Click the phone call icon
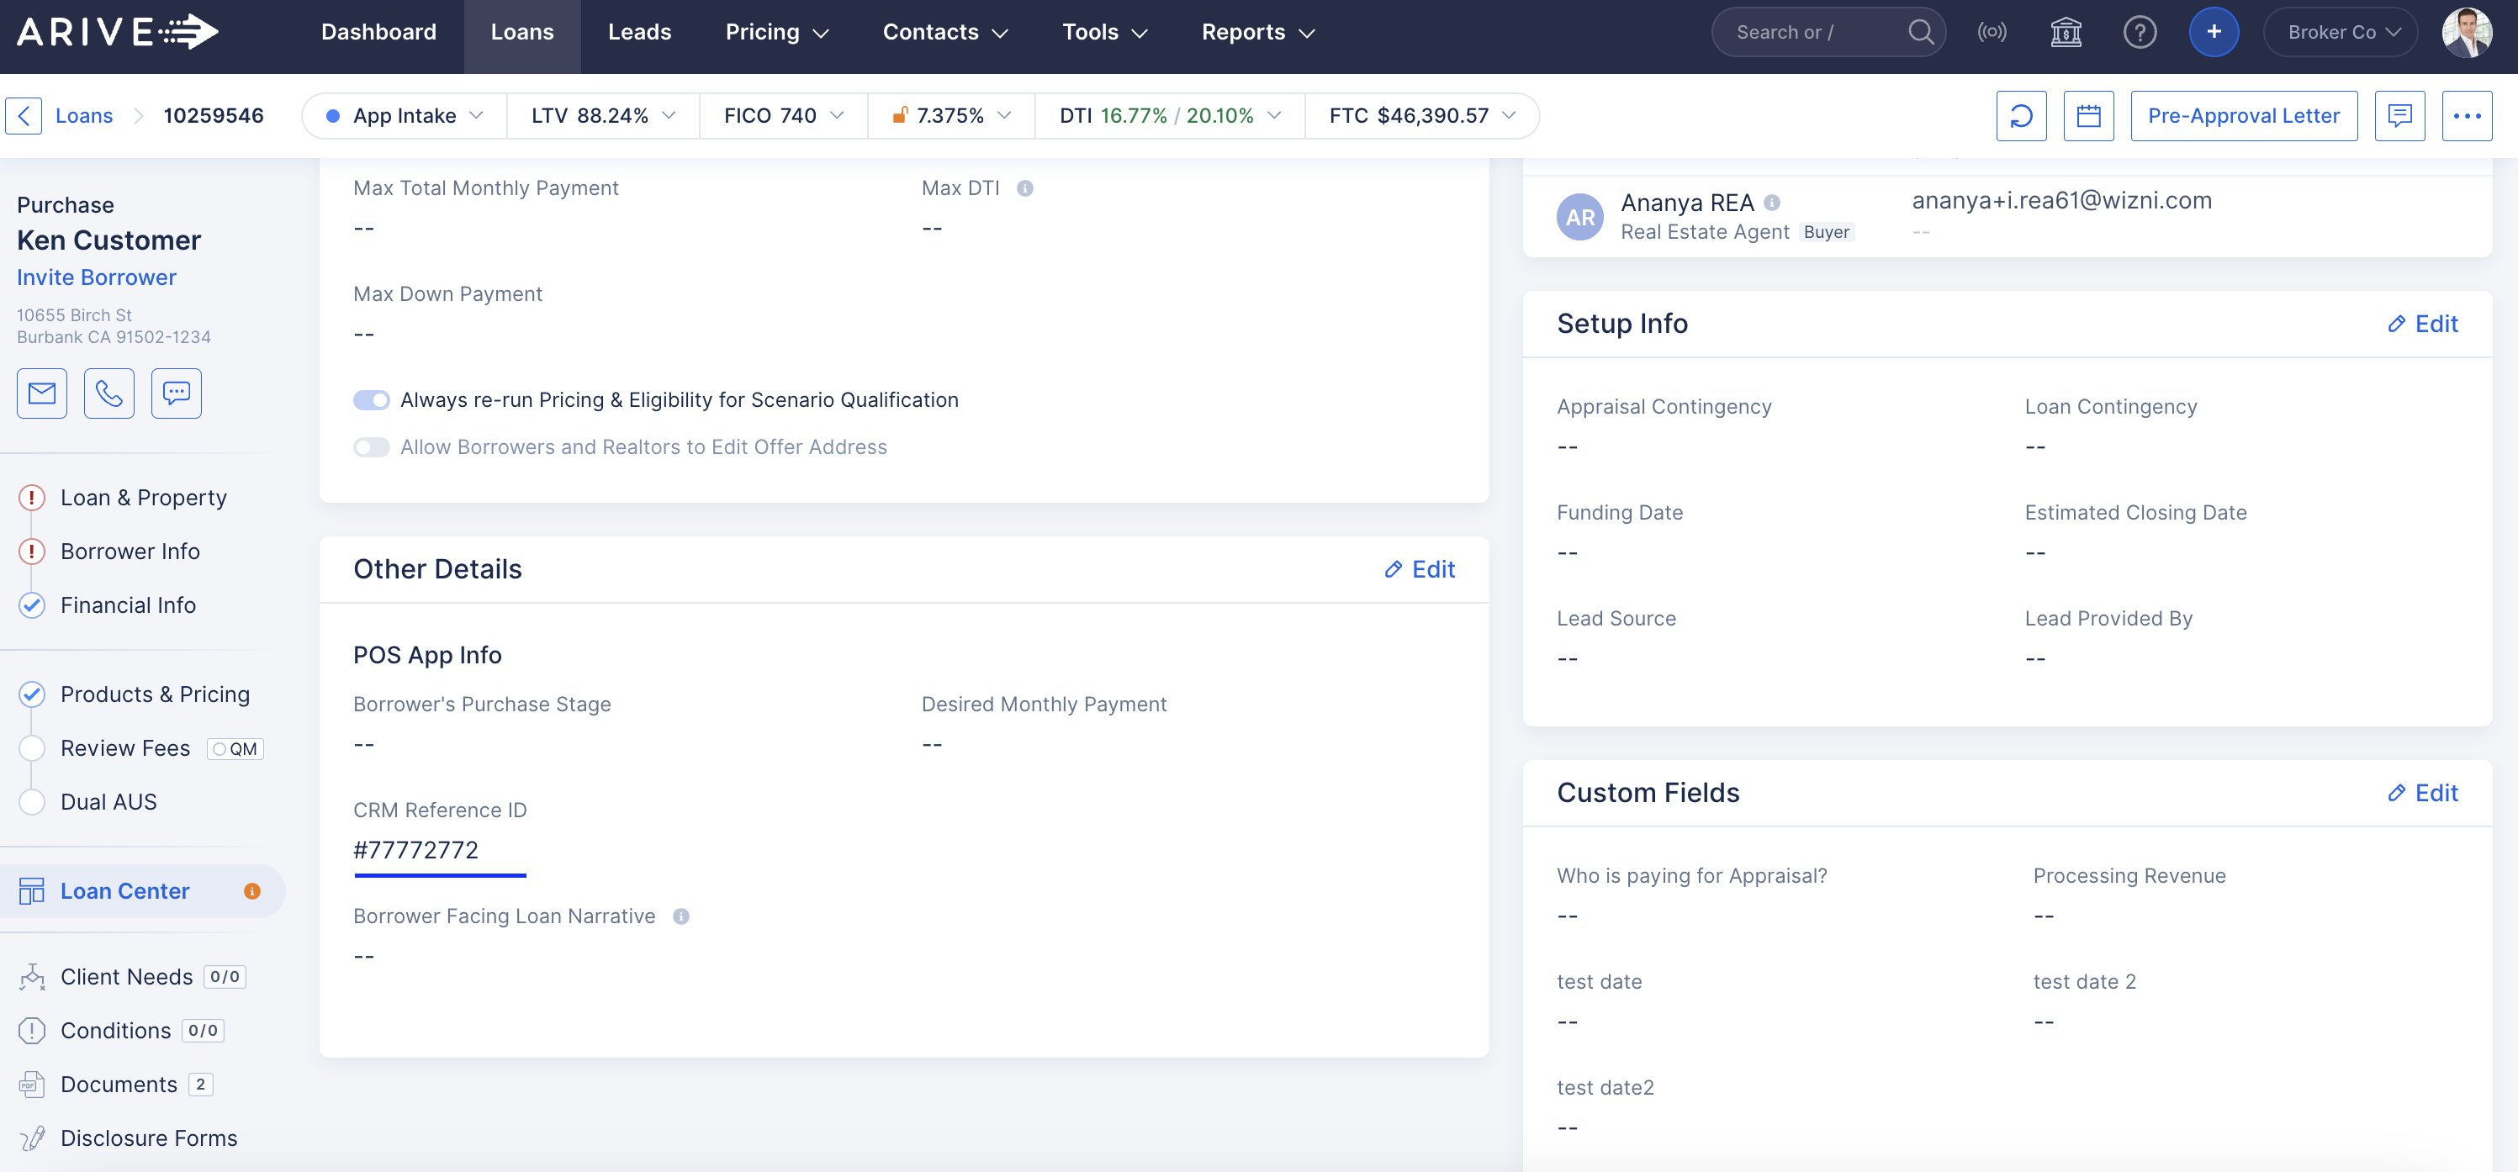Screen dimensions: 2518x1172 click(x=108, y=393)
